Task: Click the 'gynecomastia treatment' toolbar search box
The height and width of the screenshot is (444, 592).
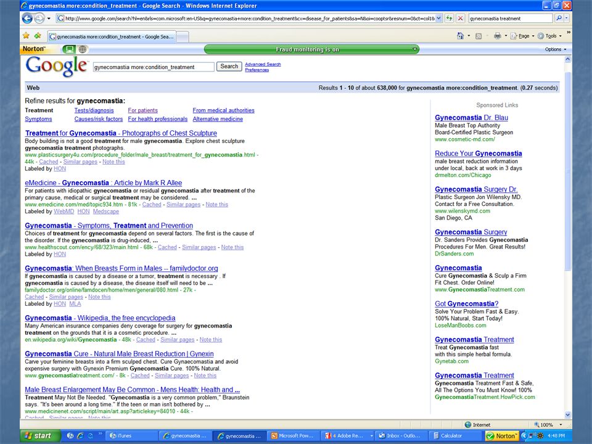Action: (x=510, y=18)
